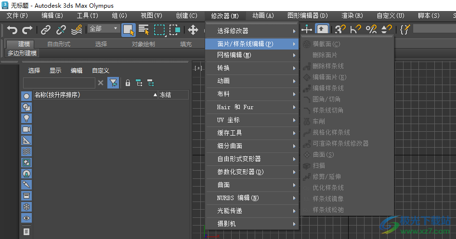456x239 pixels.
Task: Open the 文件(F) menu
Action: [17, 16]
